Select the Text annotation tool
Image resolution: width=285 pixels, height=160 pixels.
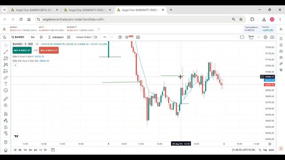(6, 84)
